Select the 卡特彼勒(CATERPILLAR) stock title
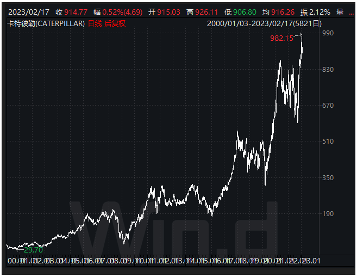 (46, 23)
